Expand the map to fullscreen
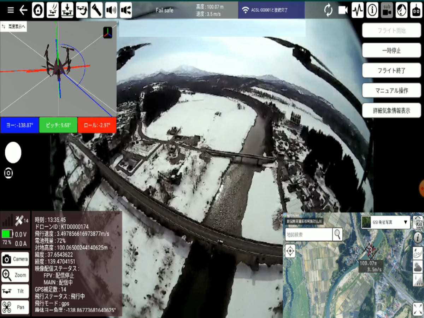424x318 pixels. coord(418,309)
